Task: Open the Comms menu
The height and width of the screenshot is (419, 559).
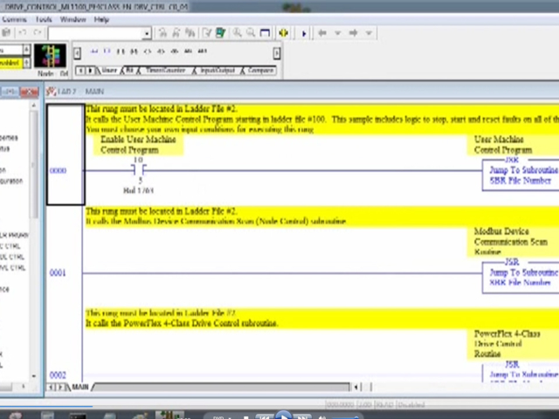Action: click(14, 19)
